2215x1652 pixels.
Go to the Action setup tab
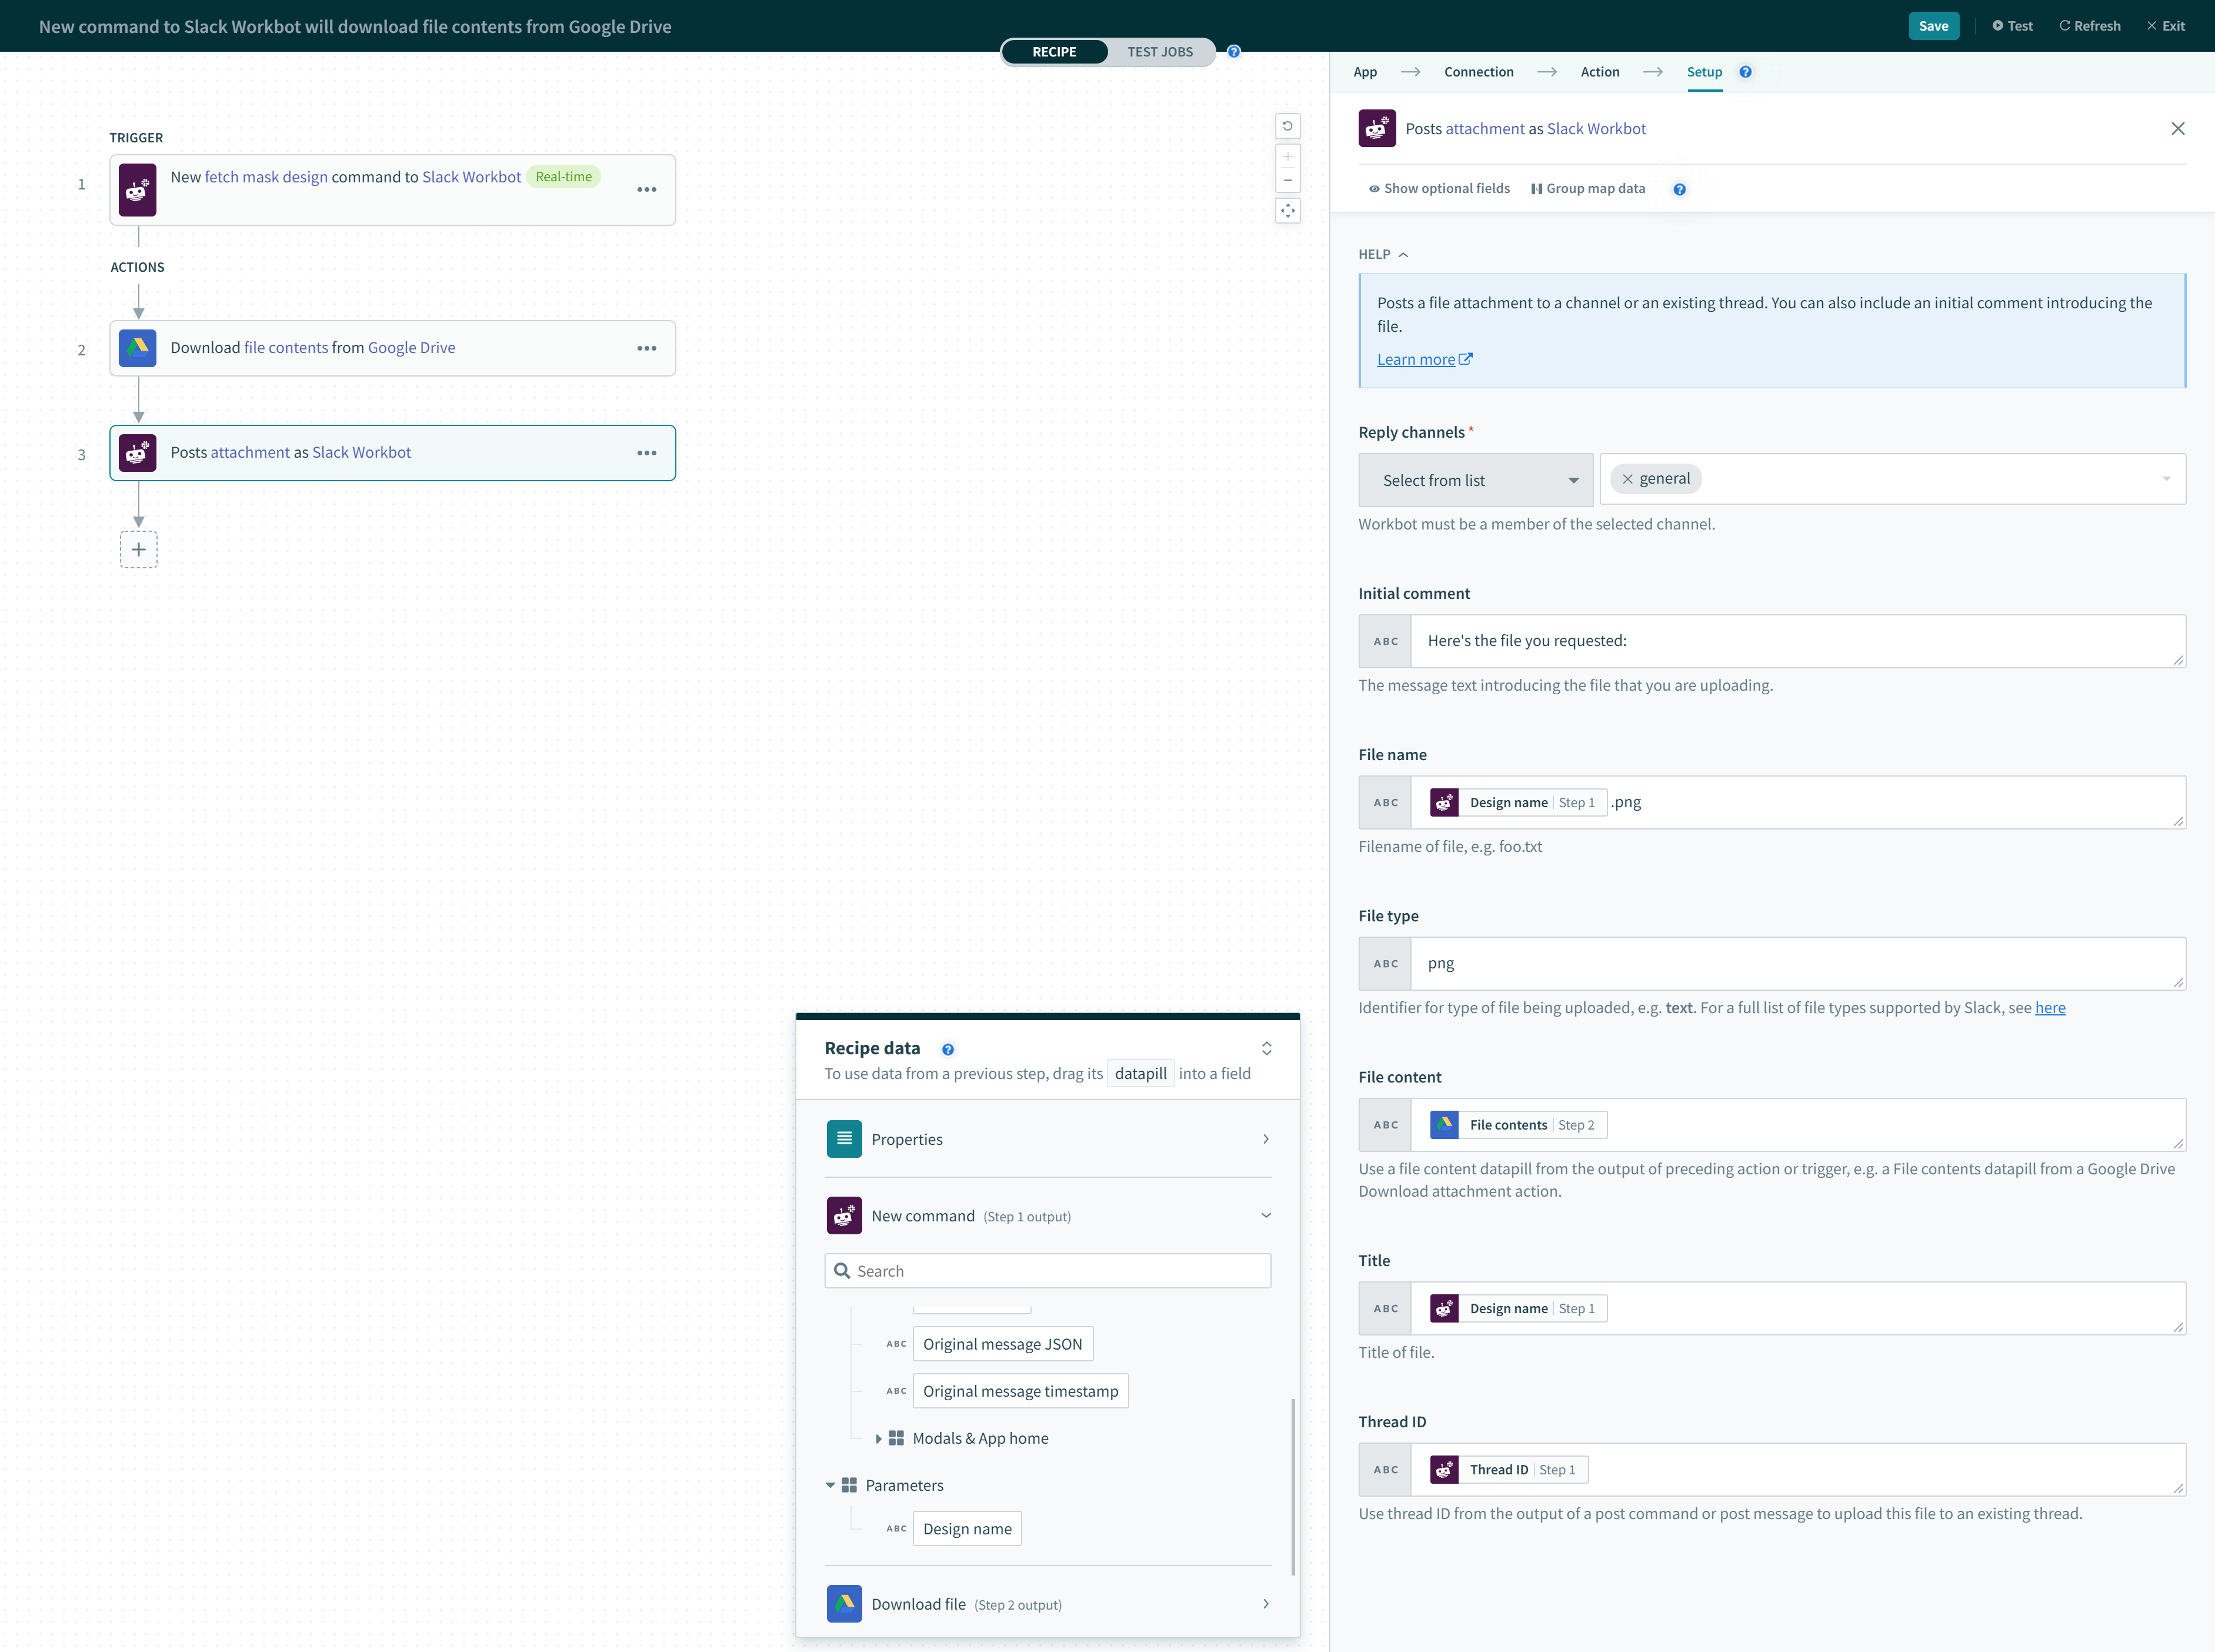[1599, 72]
